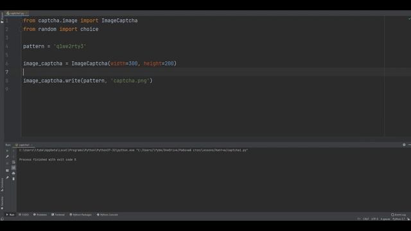Open the Terminal tool window
Screen dimensions: 411x231
click(x=58, y=215)
